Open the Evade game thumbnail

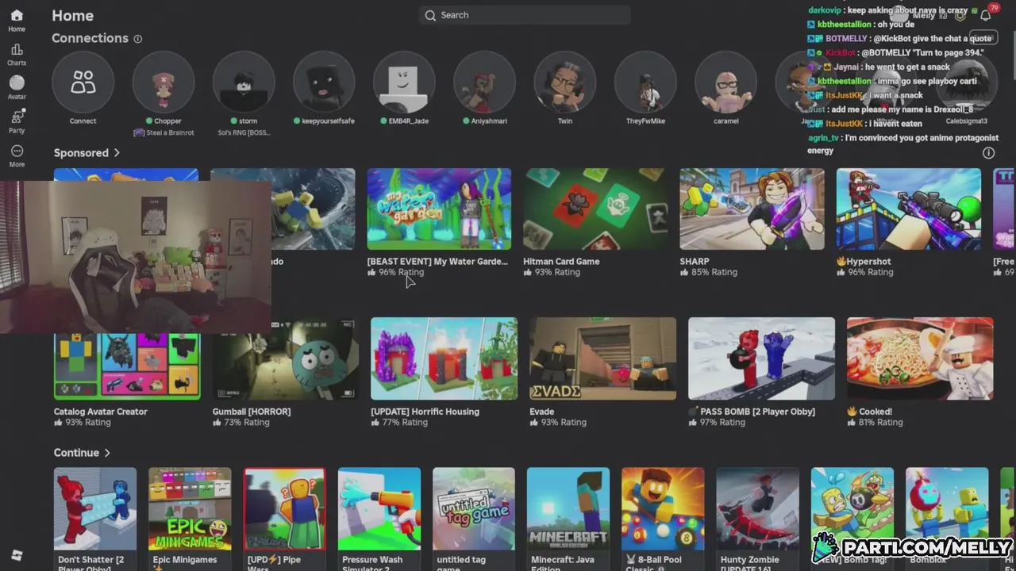(x=602, y=358)
